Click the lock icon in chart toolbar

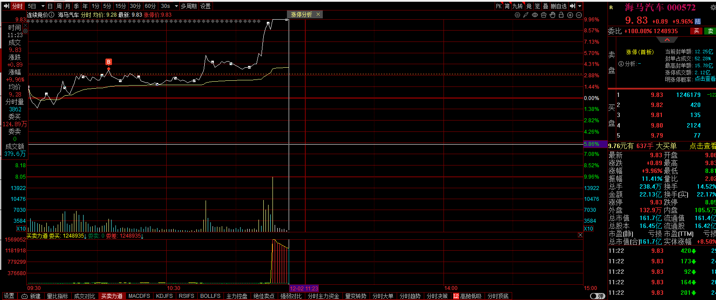tap(561, 15)
